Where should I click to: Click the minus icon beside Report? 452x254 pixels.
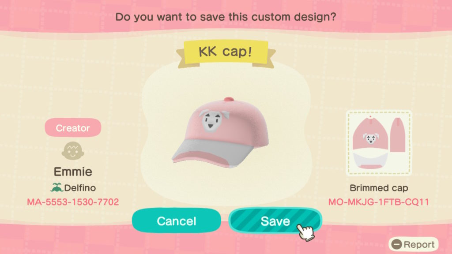(397, 244)
